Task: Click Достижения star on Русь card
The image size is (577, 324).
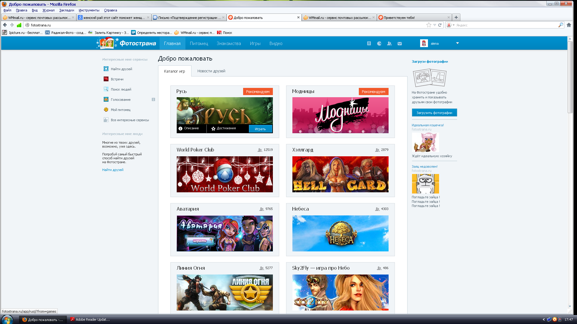Action: click(224, 128)
